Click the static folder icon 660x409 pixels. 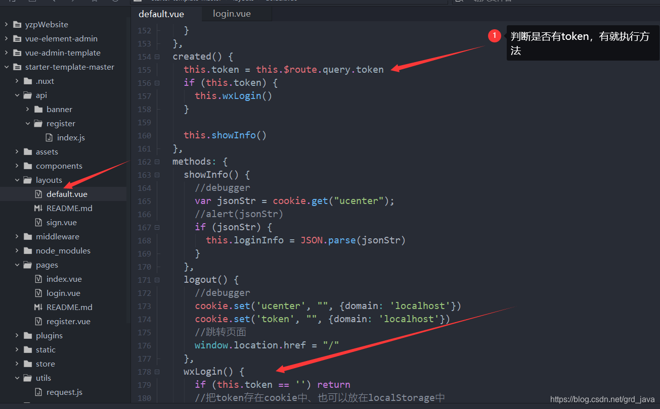pos(28,349)
